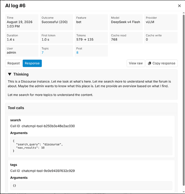Viewport: 185px width, 194px height.
Task: Click the search tool call arguments block
Action: 91,146
